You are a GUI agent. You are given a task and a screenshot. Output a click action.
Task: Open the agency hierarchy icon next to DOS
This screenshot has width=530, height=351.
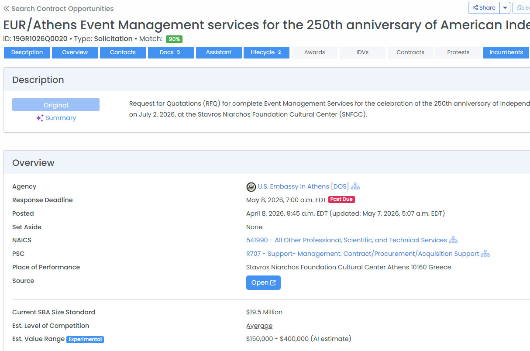(x=355, y=186)
